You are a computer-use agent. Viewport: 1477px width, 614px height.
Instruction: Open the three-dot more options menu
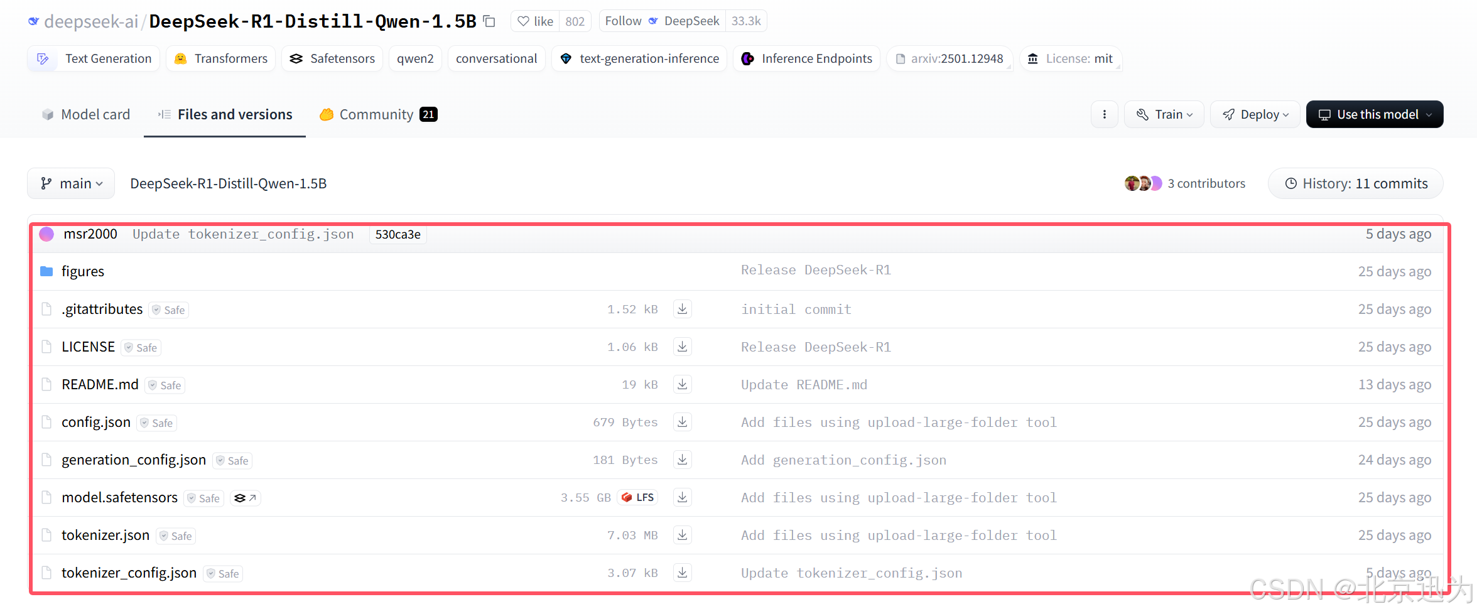pos(1105,114)
